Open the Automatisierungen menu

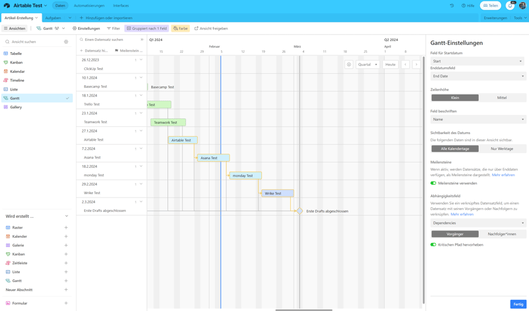[89, 5]
